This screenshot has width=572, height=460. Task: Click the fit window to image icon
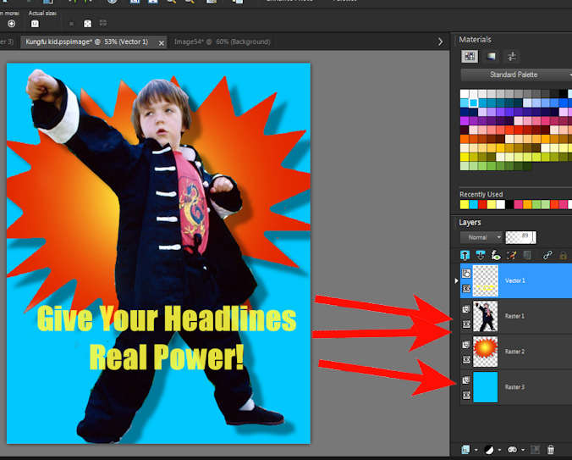tap(87, 24)
